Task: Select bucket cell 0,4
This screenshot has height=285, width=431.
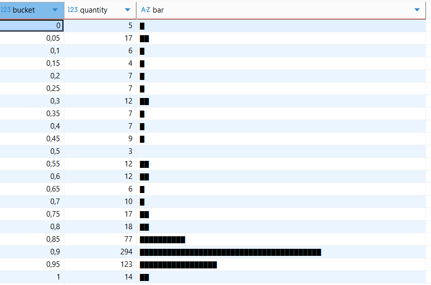Action: pos(32,126)
